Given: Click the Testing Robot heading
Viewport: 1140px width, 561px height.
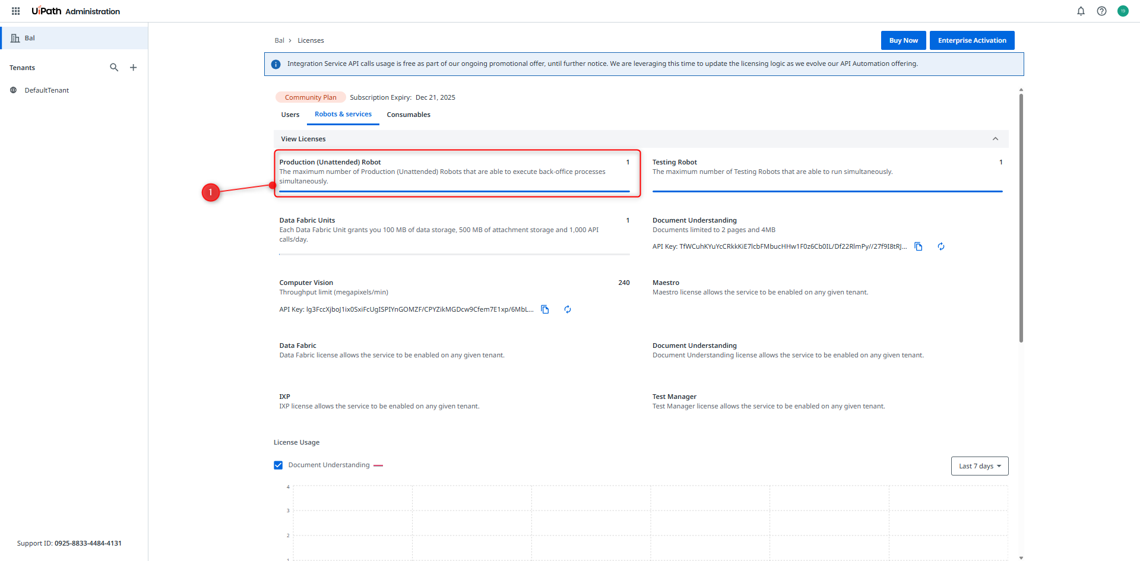Looking at the screenshot, I should pos(674,162).
